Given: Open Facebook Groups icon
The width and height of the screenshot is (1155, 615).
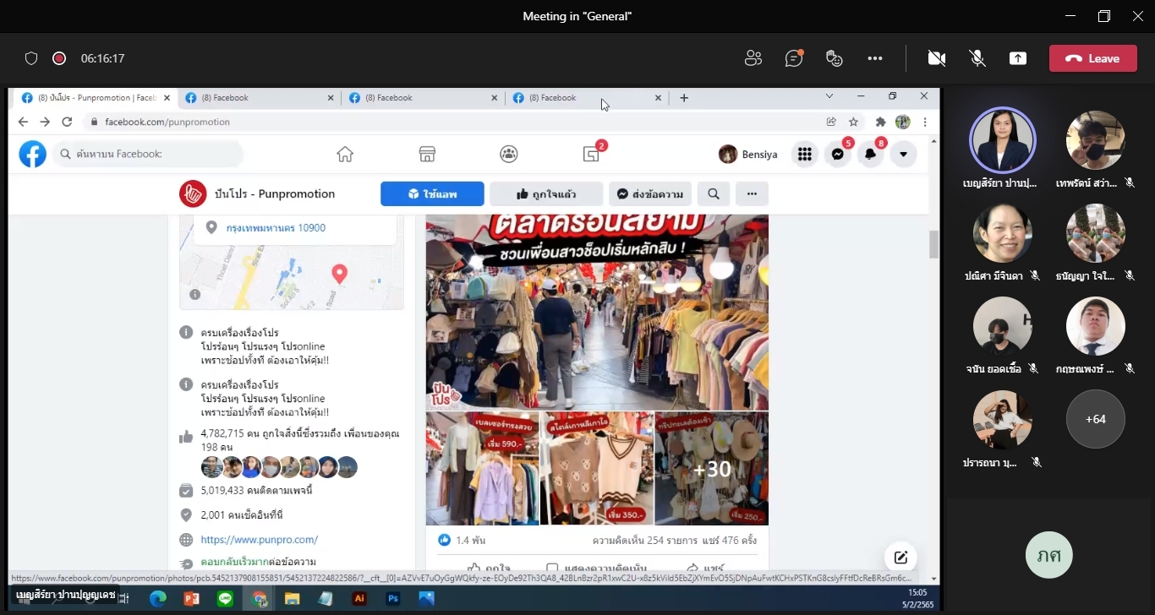Looking at the screenshot, I should pos(508,154).
